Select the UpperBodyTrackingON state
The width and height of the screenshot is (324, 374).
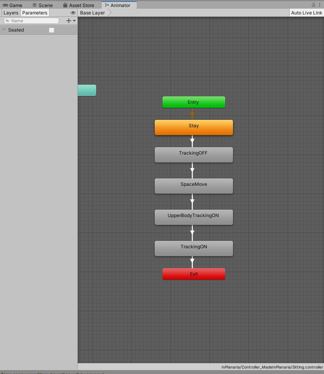click(x=193, y=217)
